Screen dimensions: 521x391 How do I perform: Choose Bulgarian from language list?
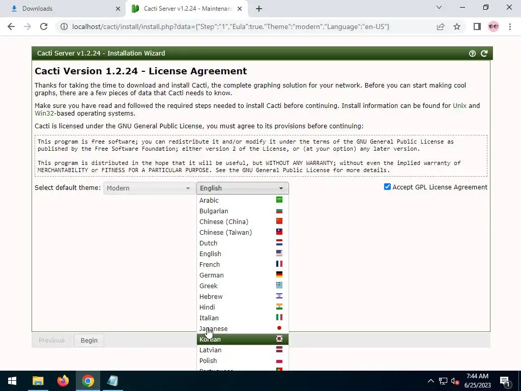[243, 211]
